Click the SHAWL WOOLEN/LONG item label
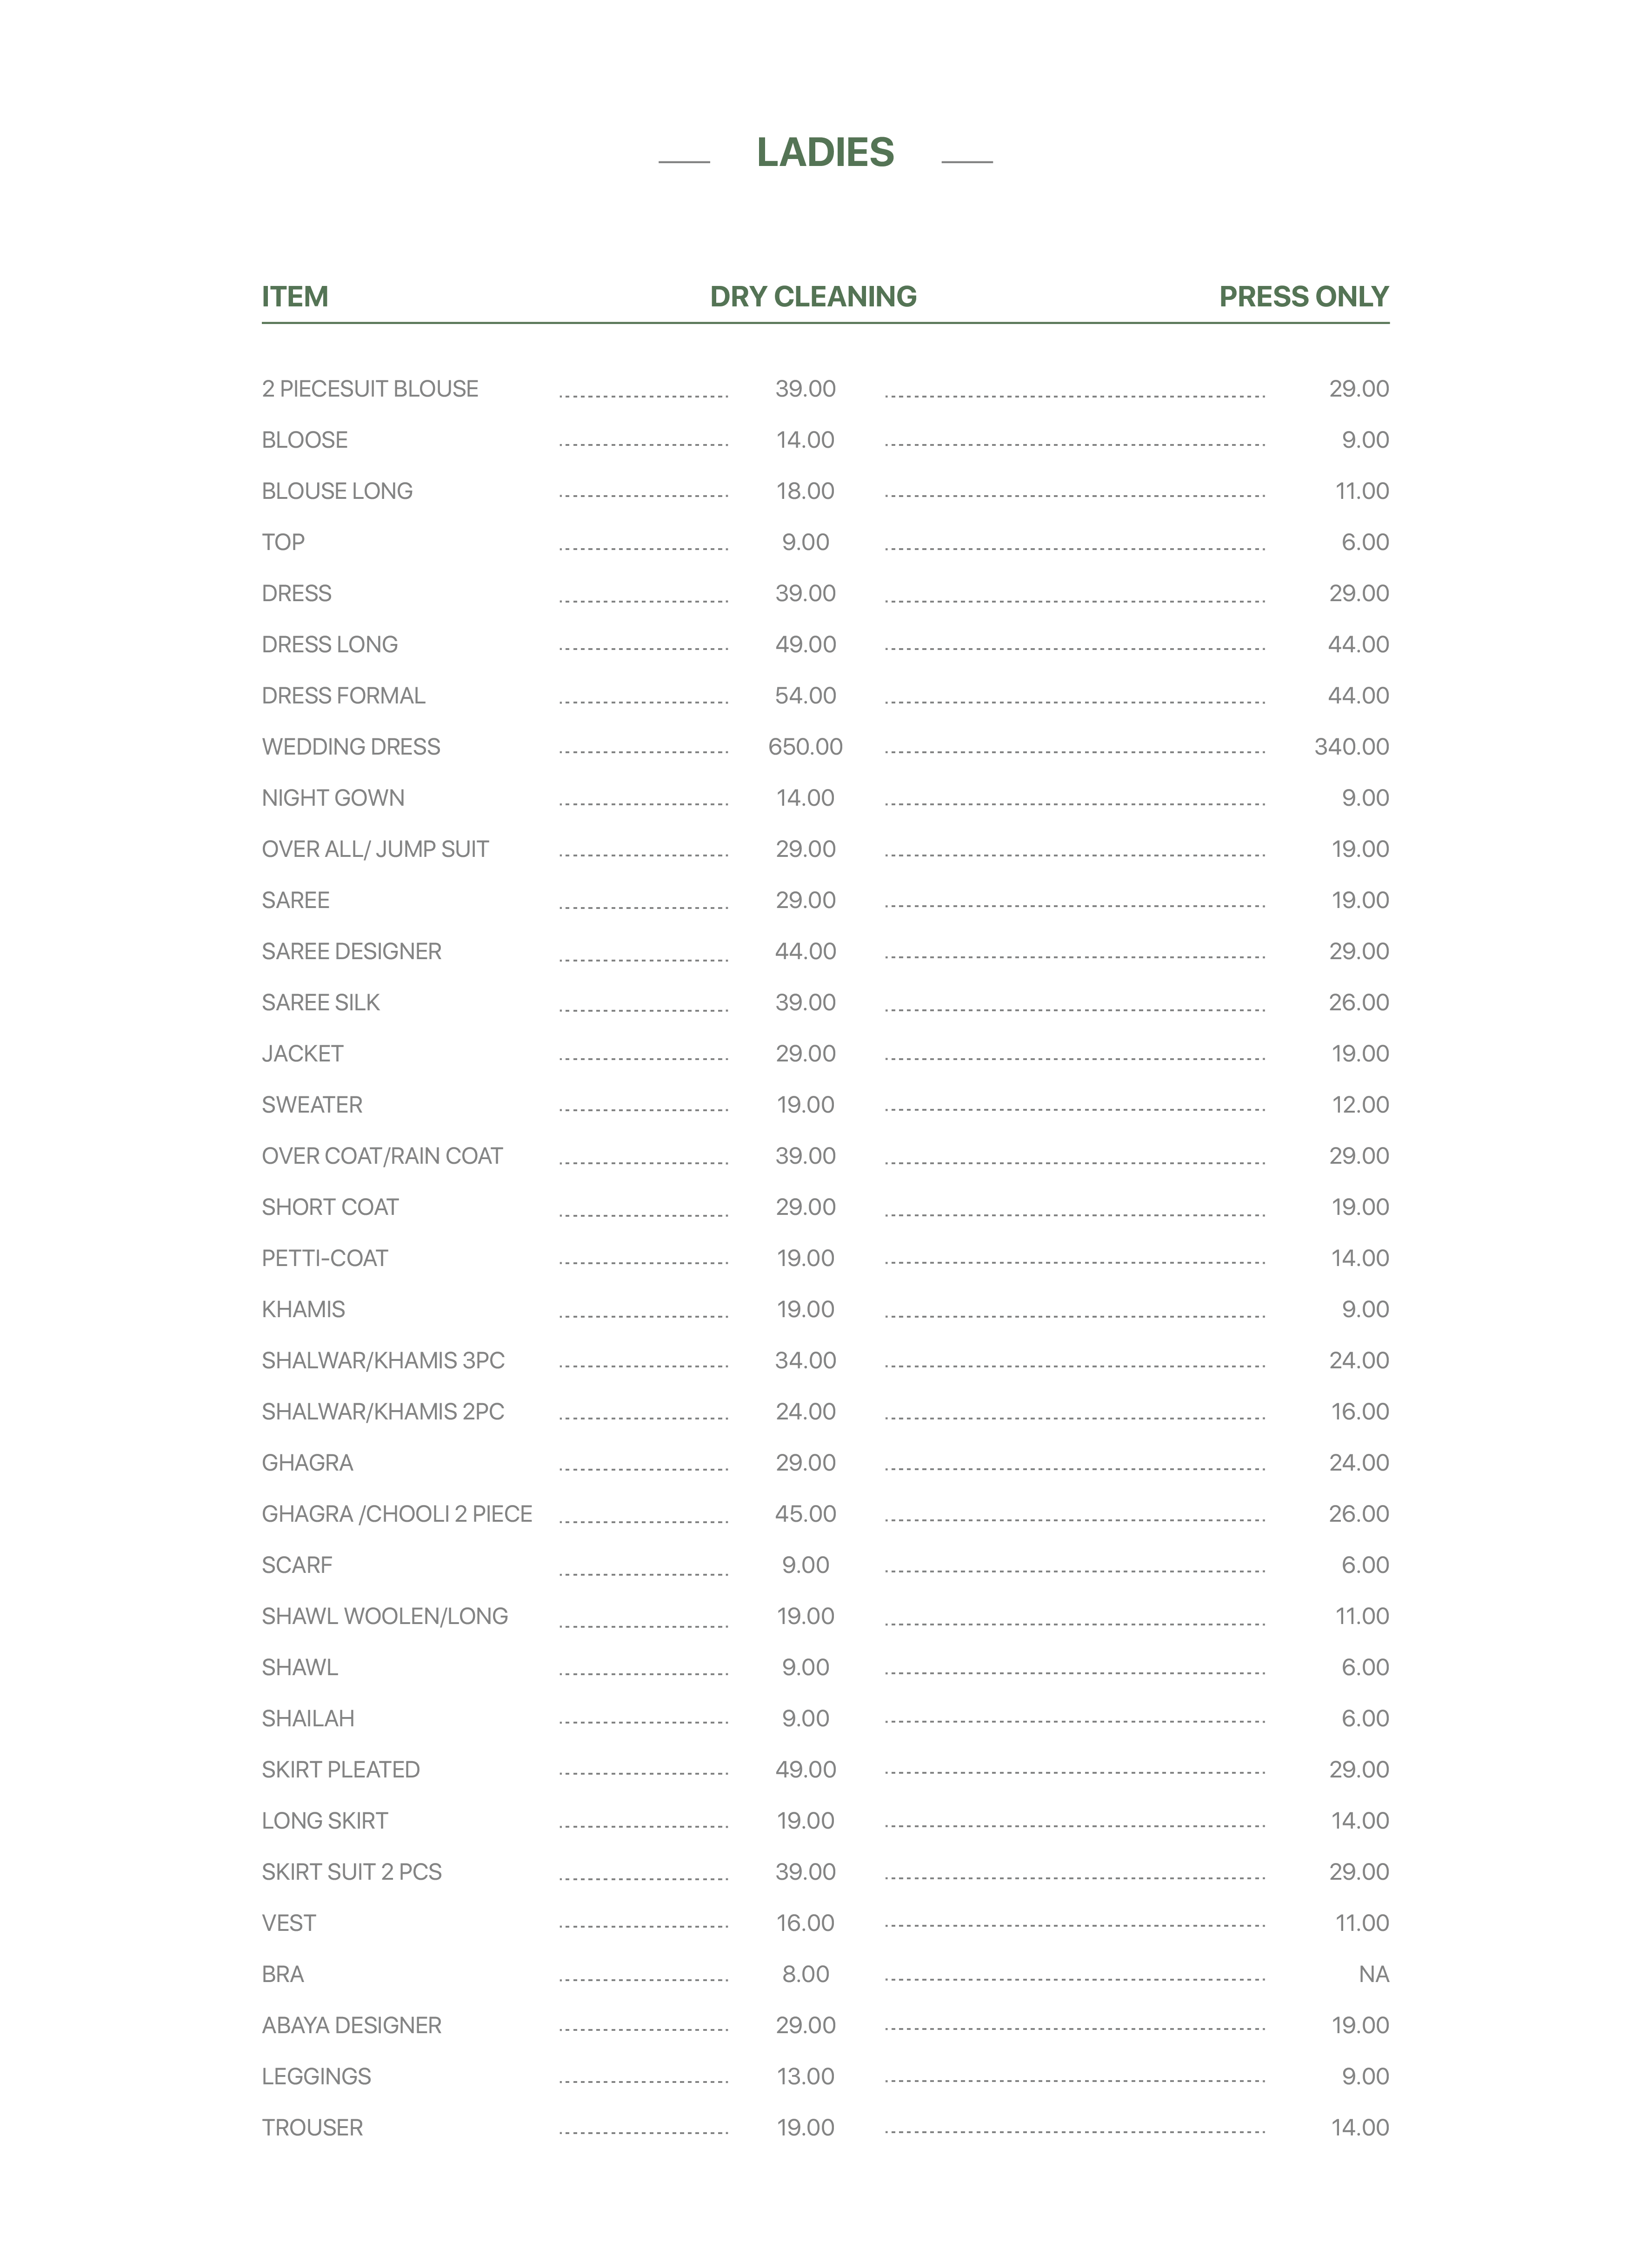The image size is (1652, 2241). coord(385,1616)
